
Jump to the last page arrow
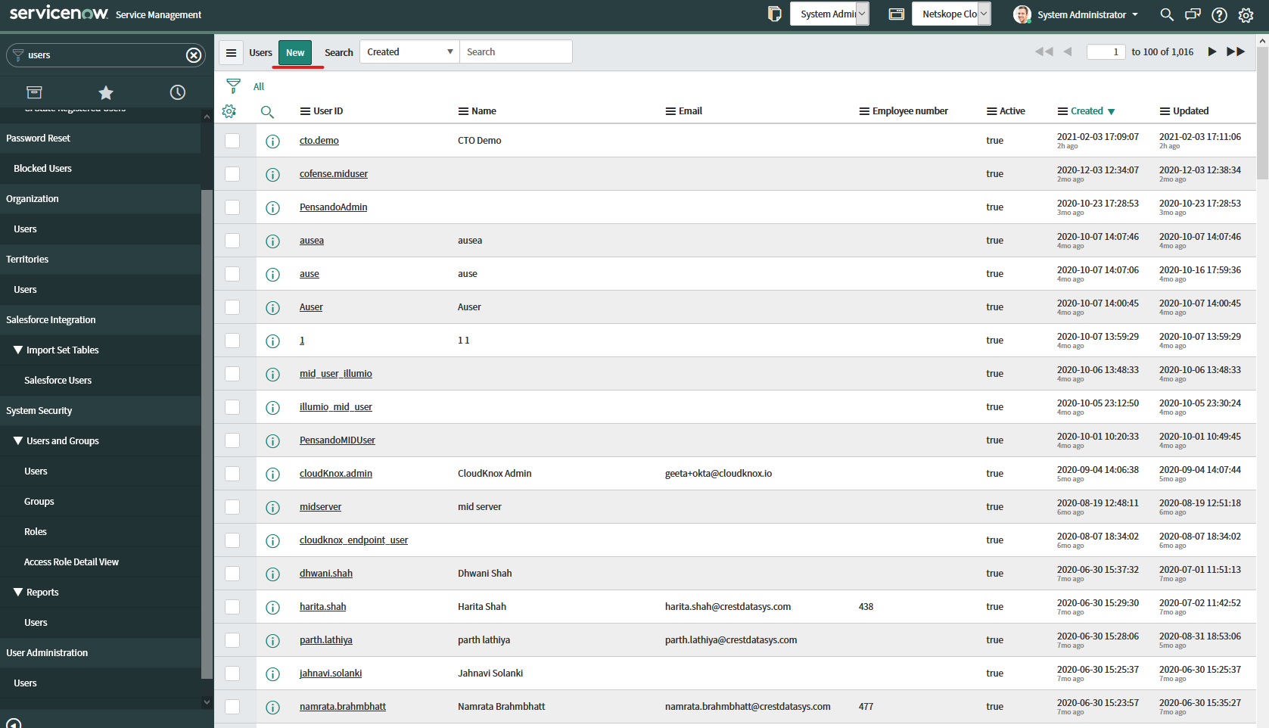(1236, 51)
